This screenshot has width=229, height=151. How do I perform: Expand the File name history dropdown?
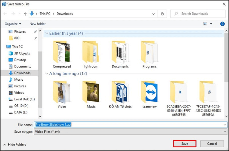(224, 125)
